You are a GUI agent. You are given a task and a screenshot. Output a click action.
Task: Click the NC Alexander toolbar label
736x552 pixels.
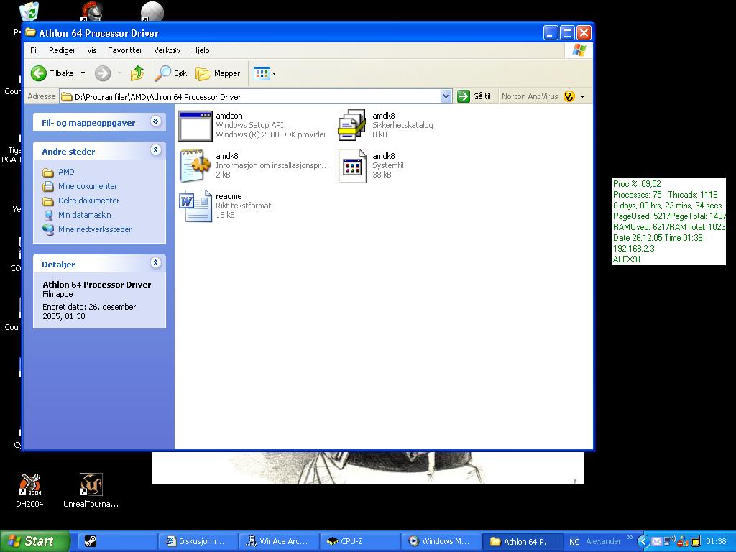coord(594,541)
